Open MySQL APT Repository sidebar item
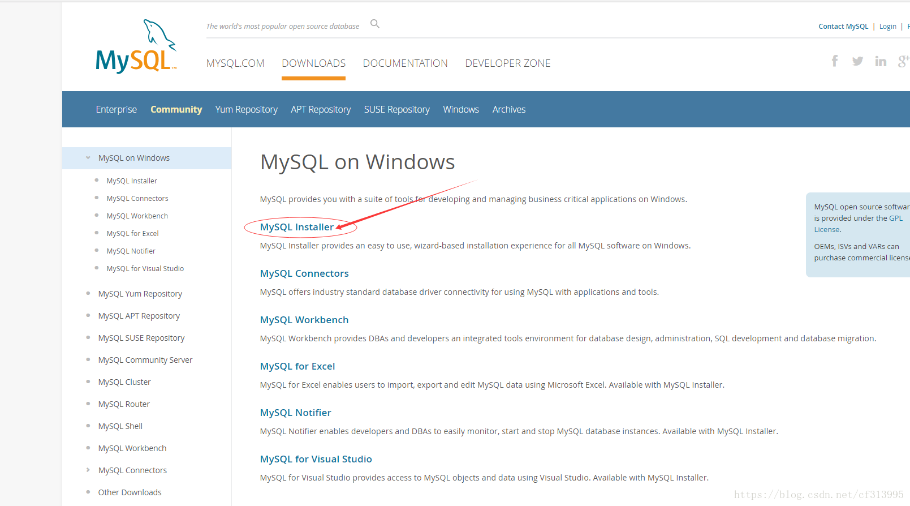This screenshot has width=910, height=506. (139, 316)
